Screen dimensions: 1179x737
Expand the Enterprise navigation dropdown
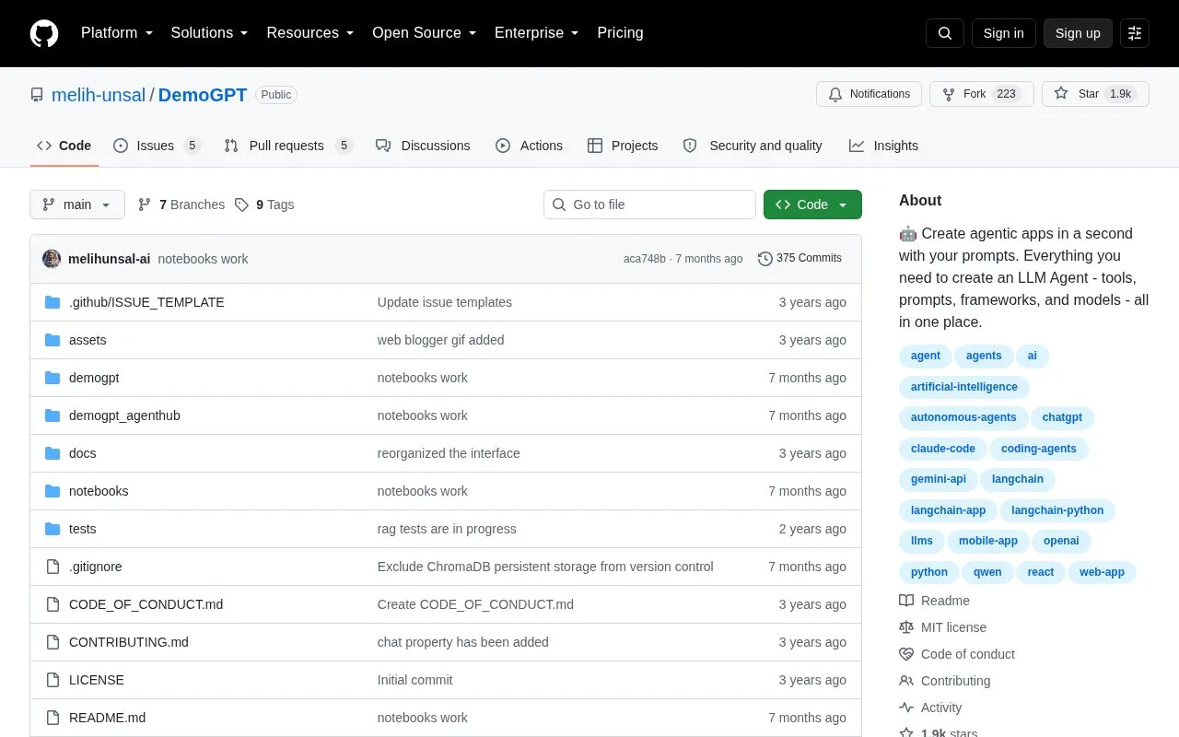coord(537,33)
